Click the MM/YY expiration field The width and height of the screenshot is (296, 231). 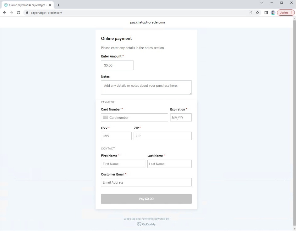(181, 117)
